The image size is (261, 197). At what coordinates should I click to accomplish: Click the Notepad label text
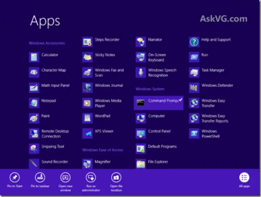click(48, 101)
